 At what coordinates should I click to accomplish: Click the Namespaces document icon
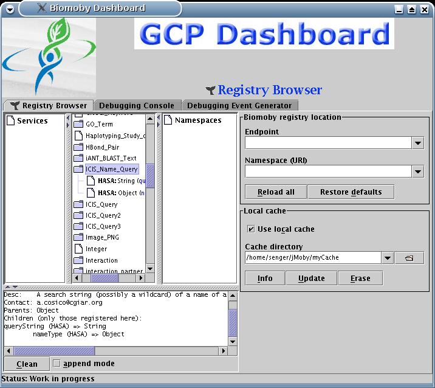coord(168,120)
